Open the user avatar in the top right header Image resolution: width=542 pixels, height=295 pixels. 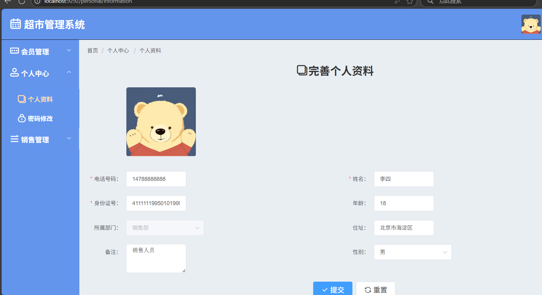(531, 24)
